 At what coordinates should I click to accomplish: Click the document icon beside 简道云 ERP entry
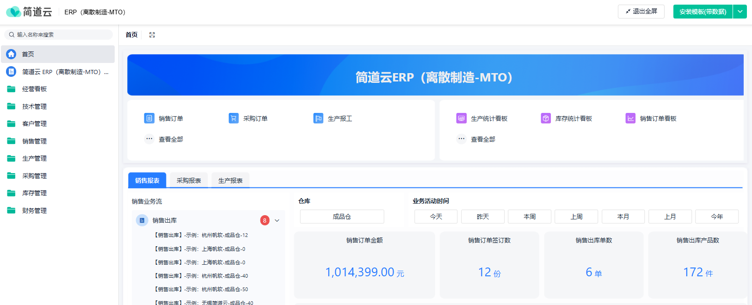11,72
